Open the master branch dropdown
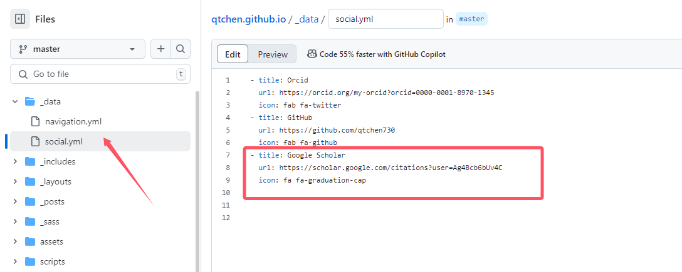682x272 pixels. click(78, 49)
